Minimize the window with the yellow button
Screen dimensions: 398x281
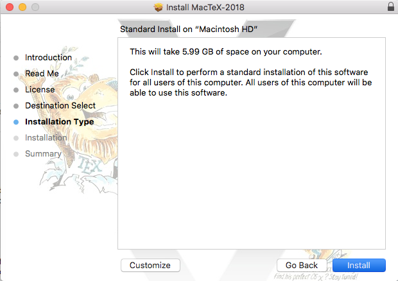(22, 7)
